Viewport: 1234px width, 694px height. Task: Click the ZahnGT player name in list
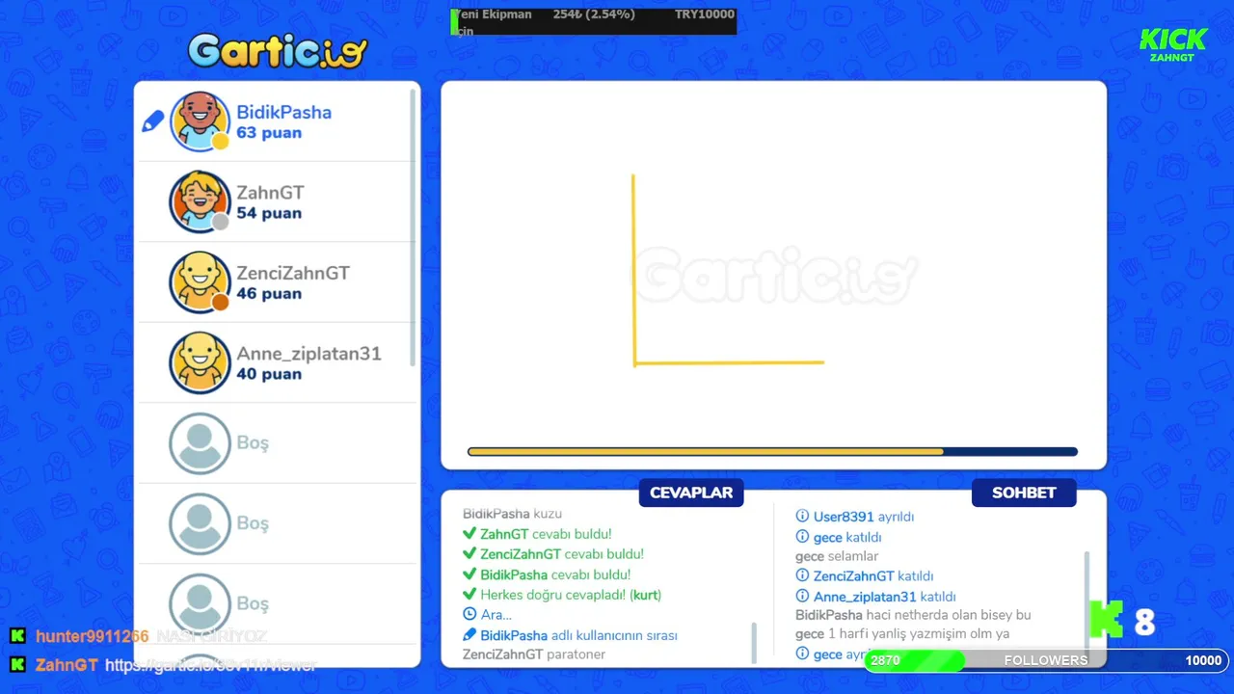(x=270, y=193)
